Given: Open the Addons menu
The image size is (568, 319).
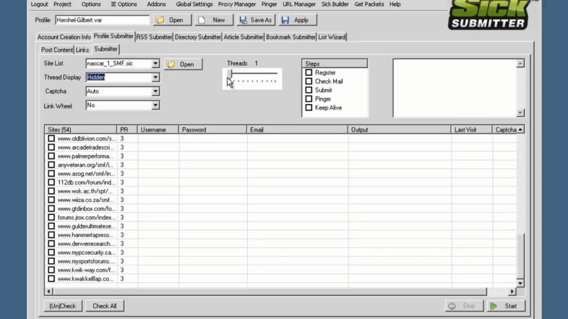Looking at the screenshot, I should point(156,4).
